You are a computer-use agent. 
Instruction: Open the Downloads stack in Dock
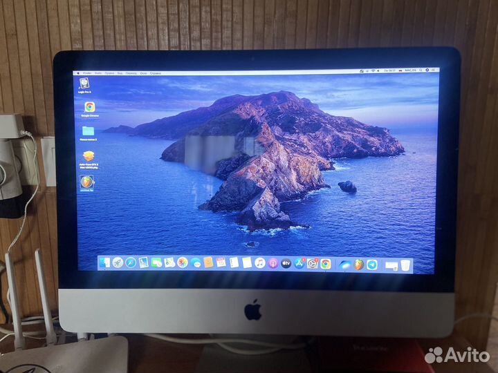pos(391,265)
